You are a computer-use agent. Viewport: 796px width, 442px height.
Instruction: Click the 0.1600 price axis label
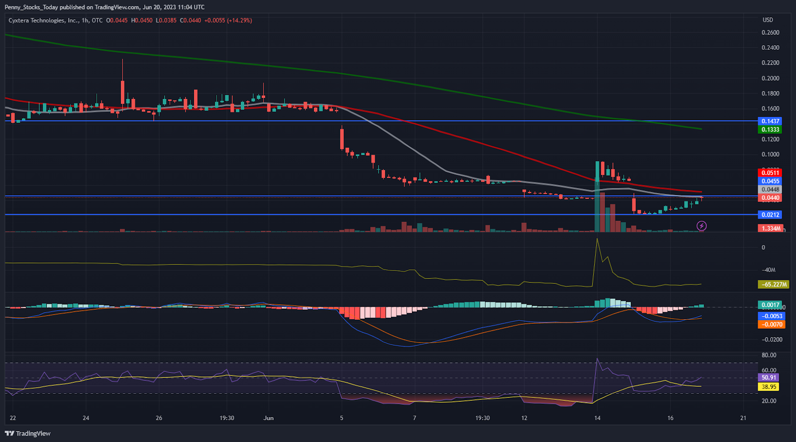tap(771, 108)
